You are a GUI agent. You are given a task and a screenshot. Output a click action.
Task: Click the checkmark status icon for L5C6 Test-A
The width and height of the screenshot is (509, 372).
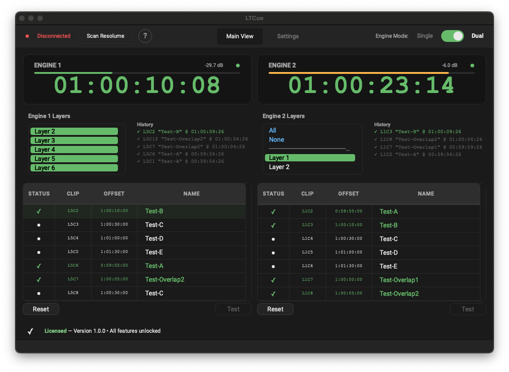pyautogui.click(x=39, y=266)
